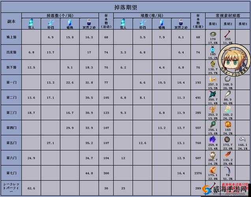Click the cell with value 22.6
This screenshot has height=197, width=251.
(70, 82)
